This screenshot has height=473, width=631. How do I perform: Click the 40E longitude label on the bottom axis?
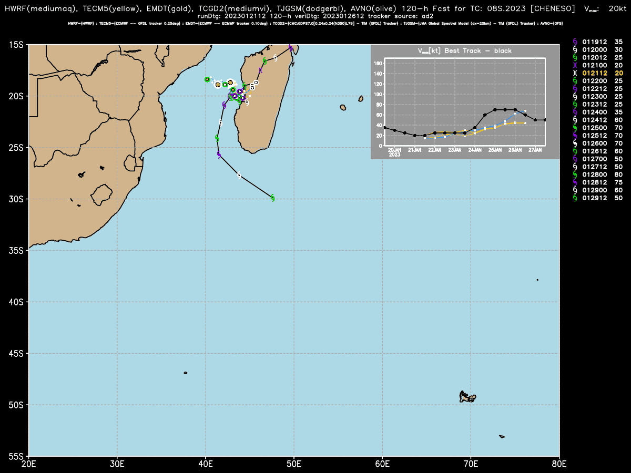point(205,464)
